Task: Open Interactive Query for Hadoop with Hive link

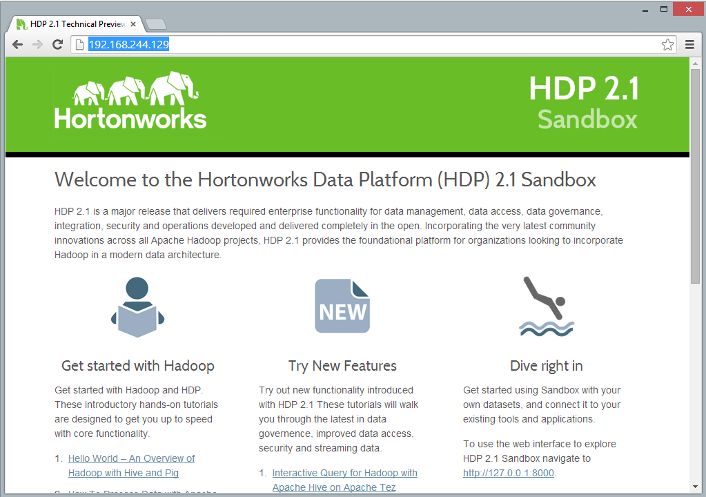Action: [345, 480]
